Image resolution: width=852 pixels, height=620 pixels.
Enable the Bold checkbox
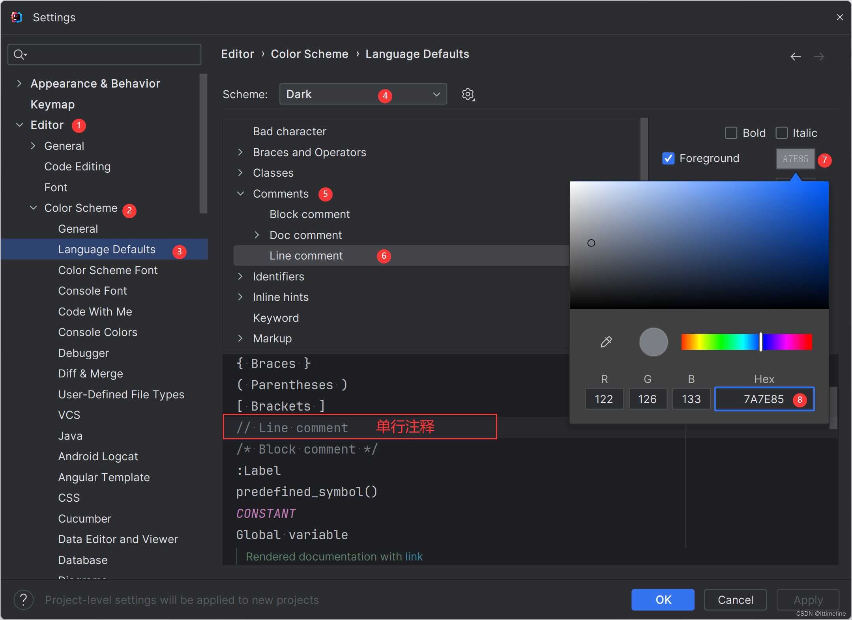point(731,133)
